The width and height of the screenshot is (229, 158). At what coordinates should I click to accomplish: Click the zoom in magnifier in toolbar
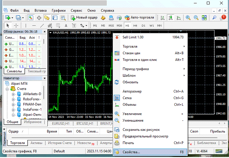click(x=188, y=18)
